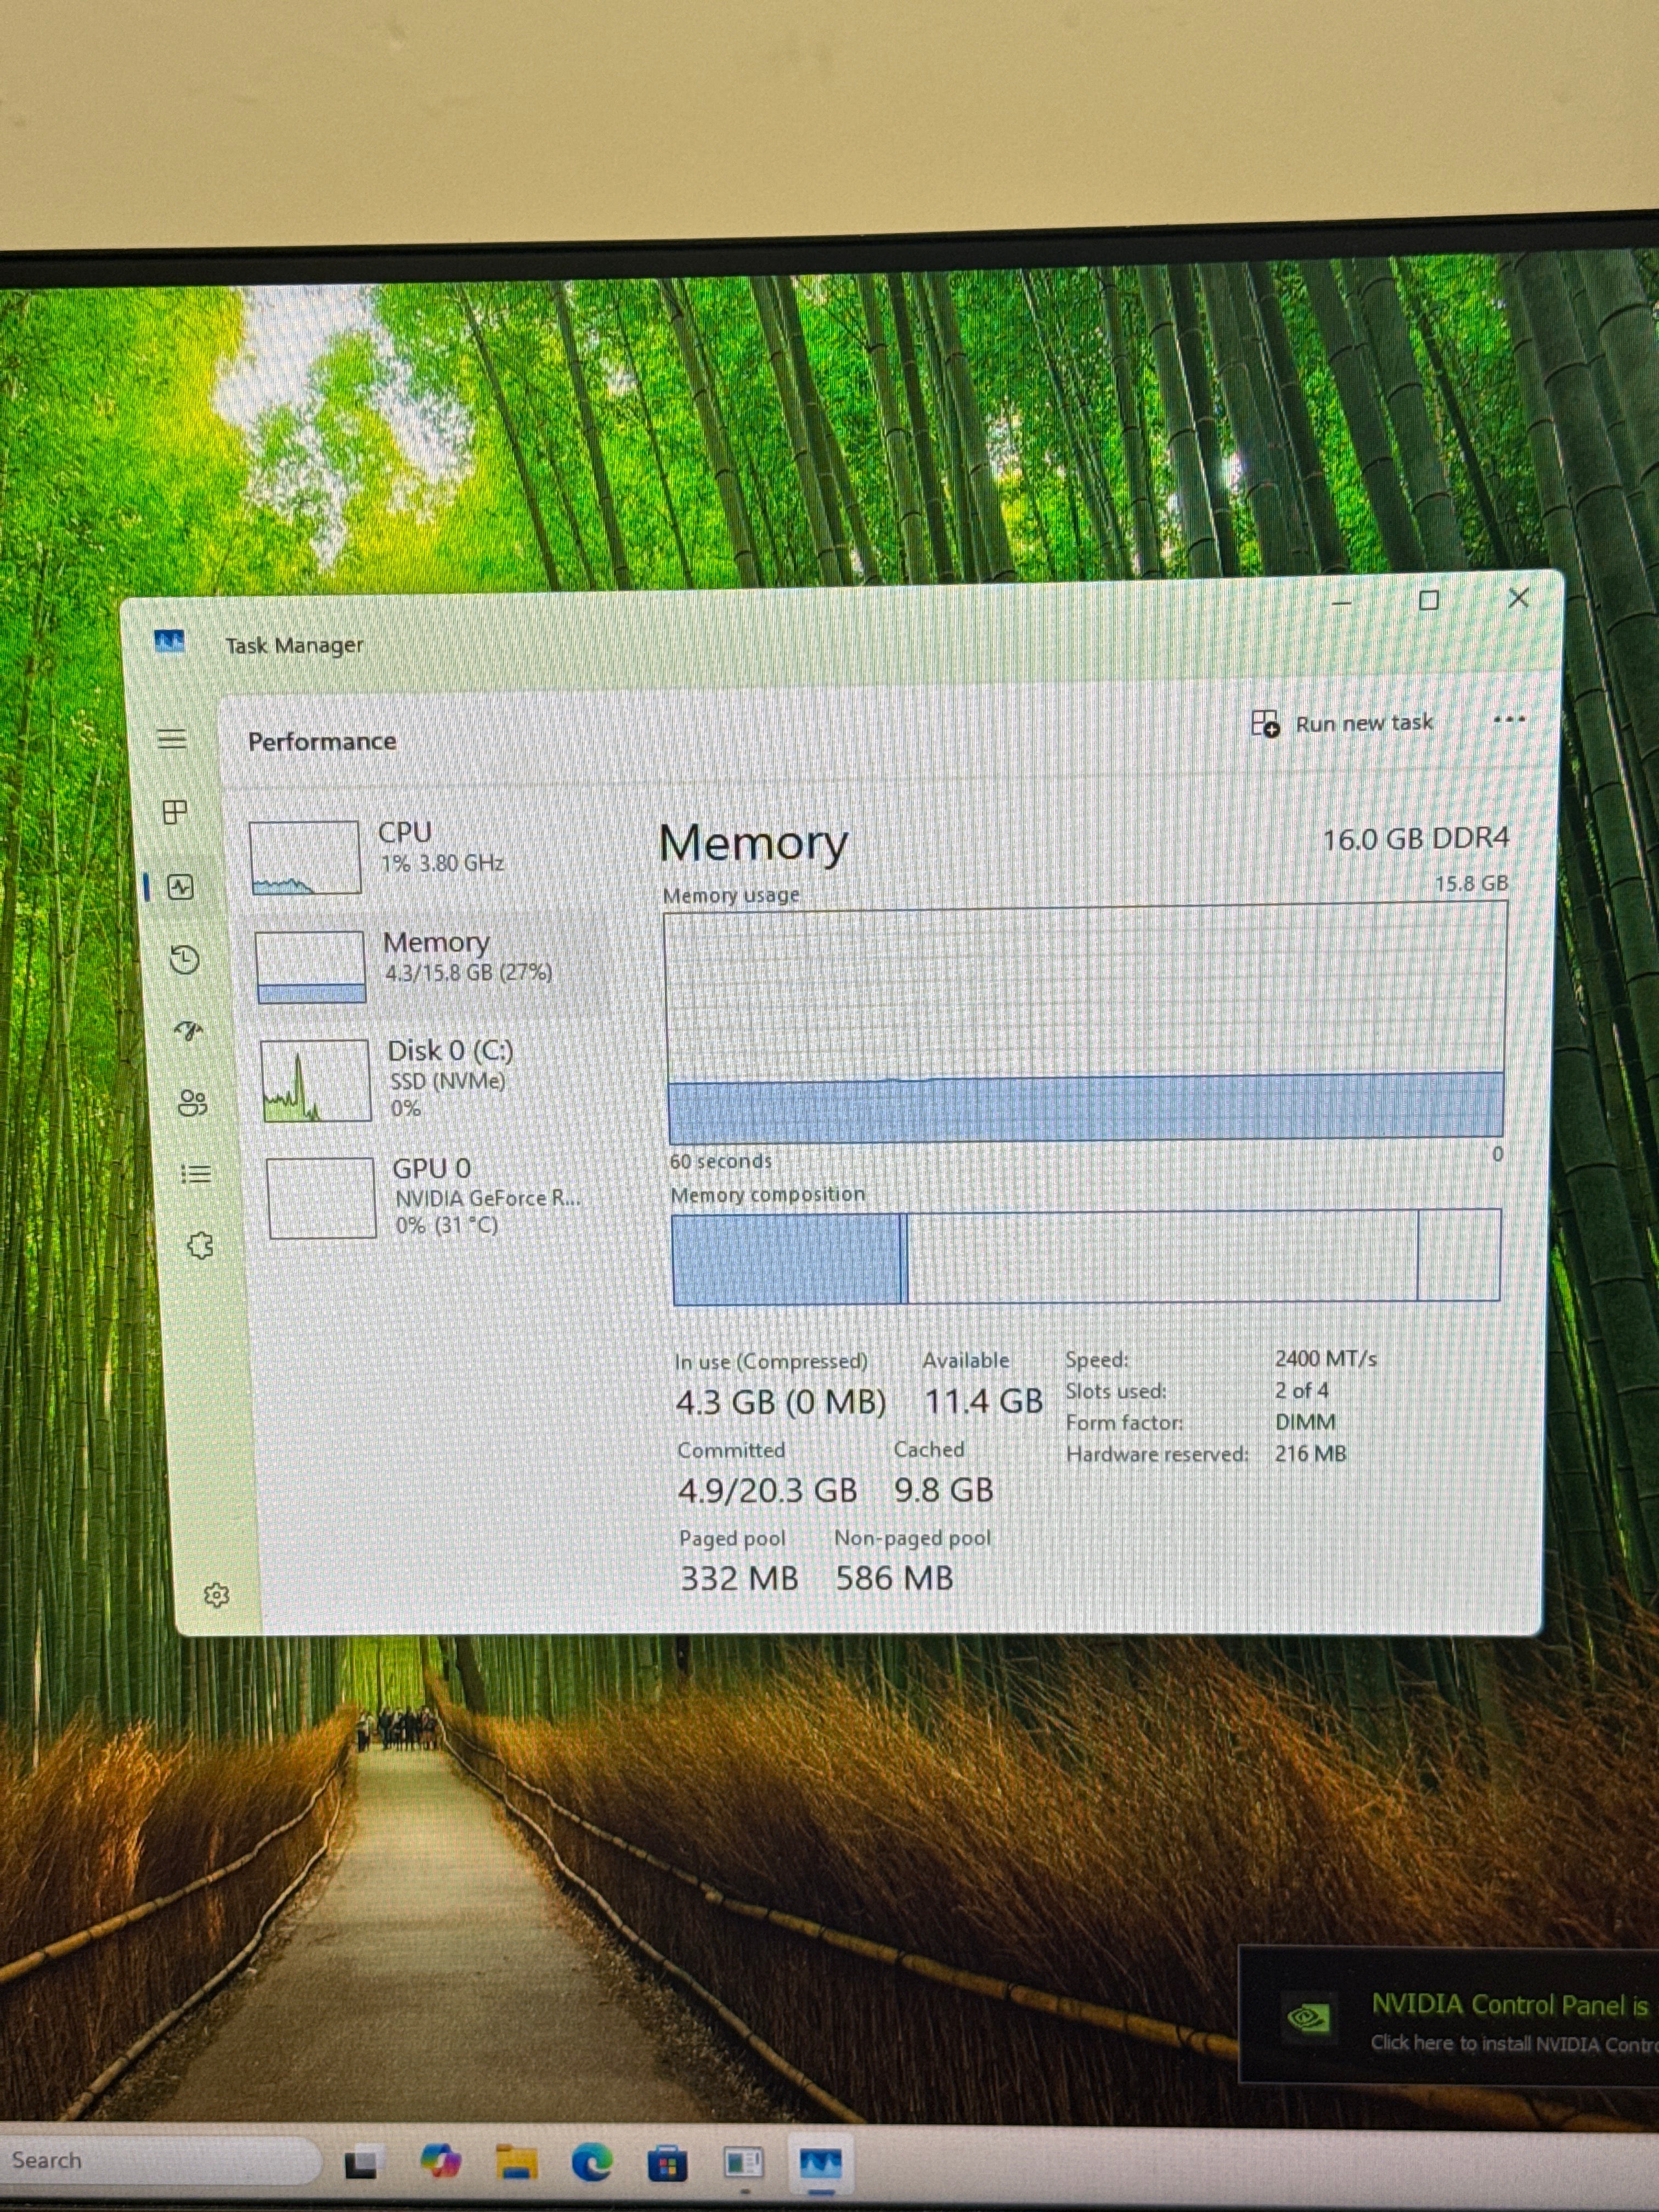Click the Hardware reserved value 216 MB
This screenshot has width=1659, height=2212.
click(1310, 1453)
